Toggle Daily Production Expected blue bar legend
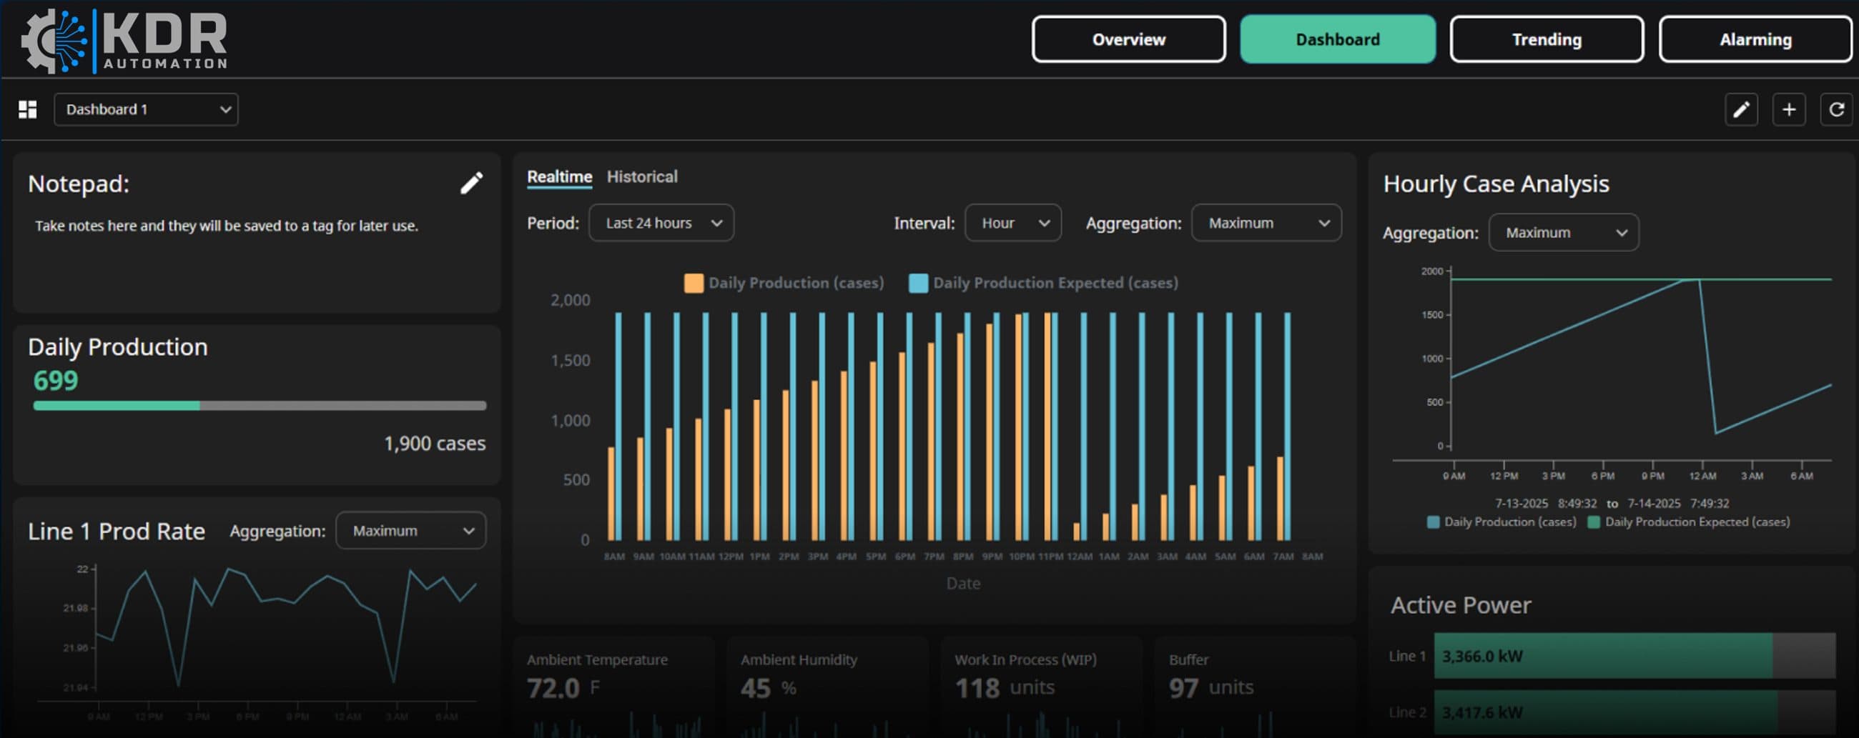 (x=1043, y=283)
